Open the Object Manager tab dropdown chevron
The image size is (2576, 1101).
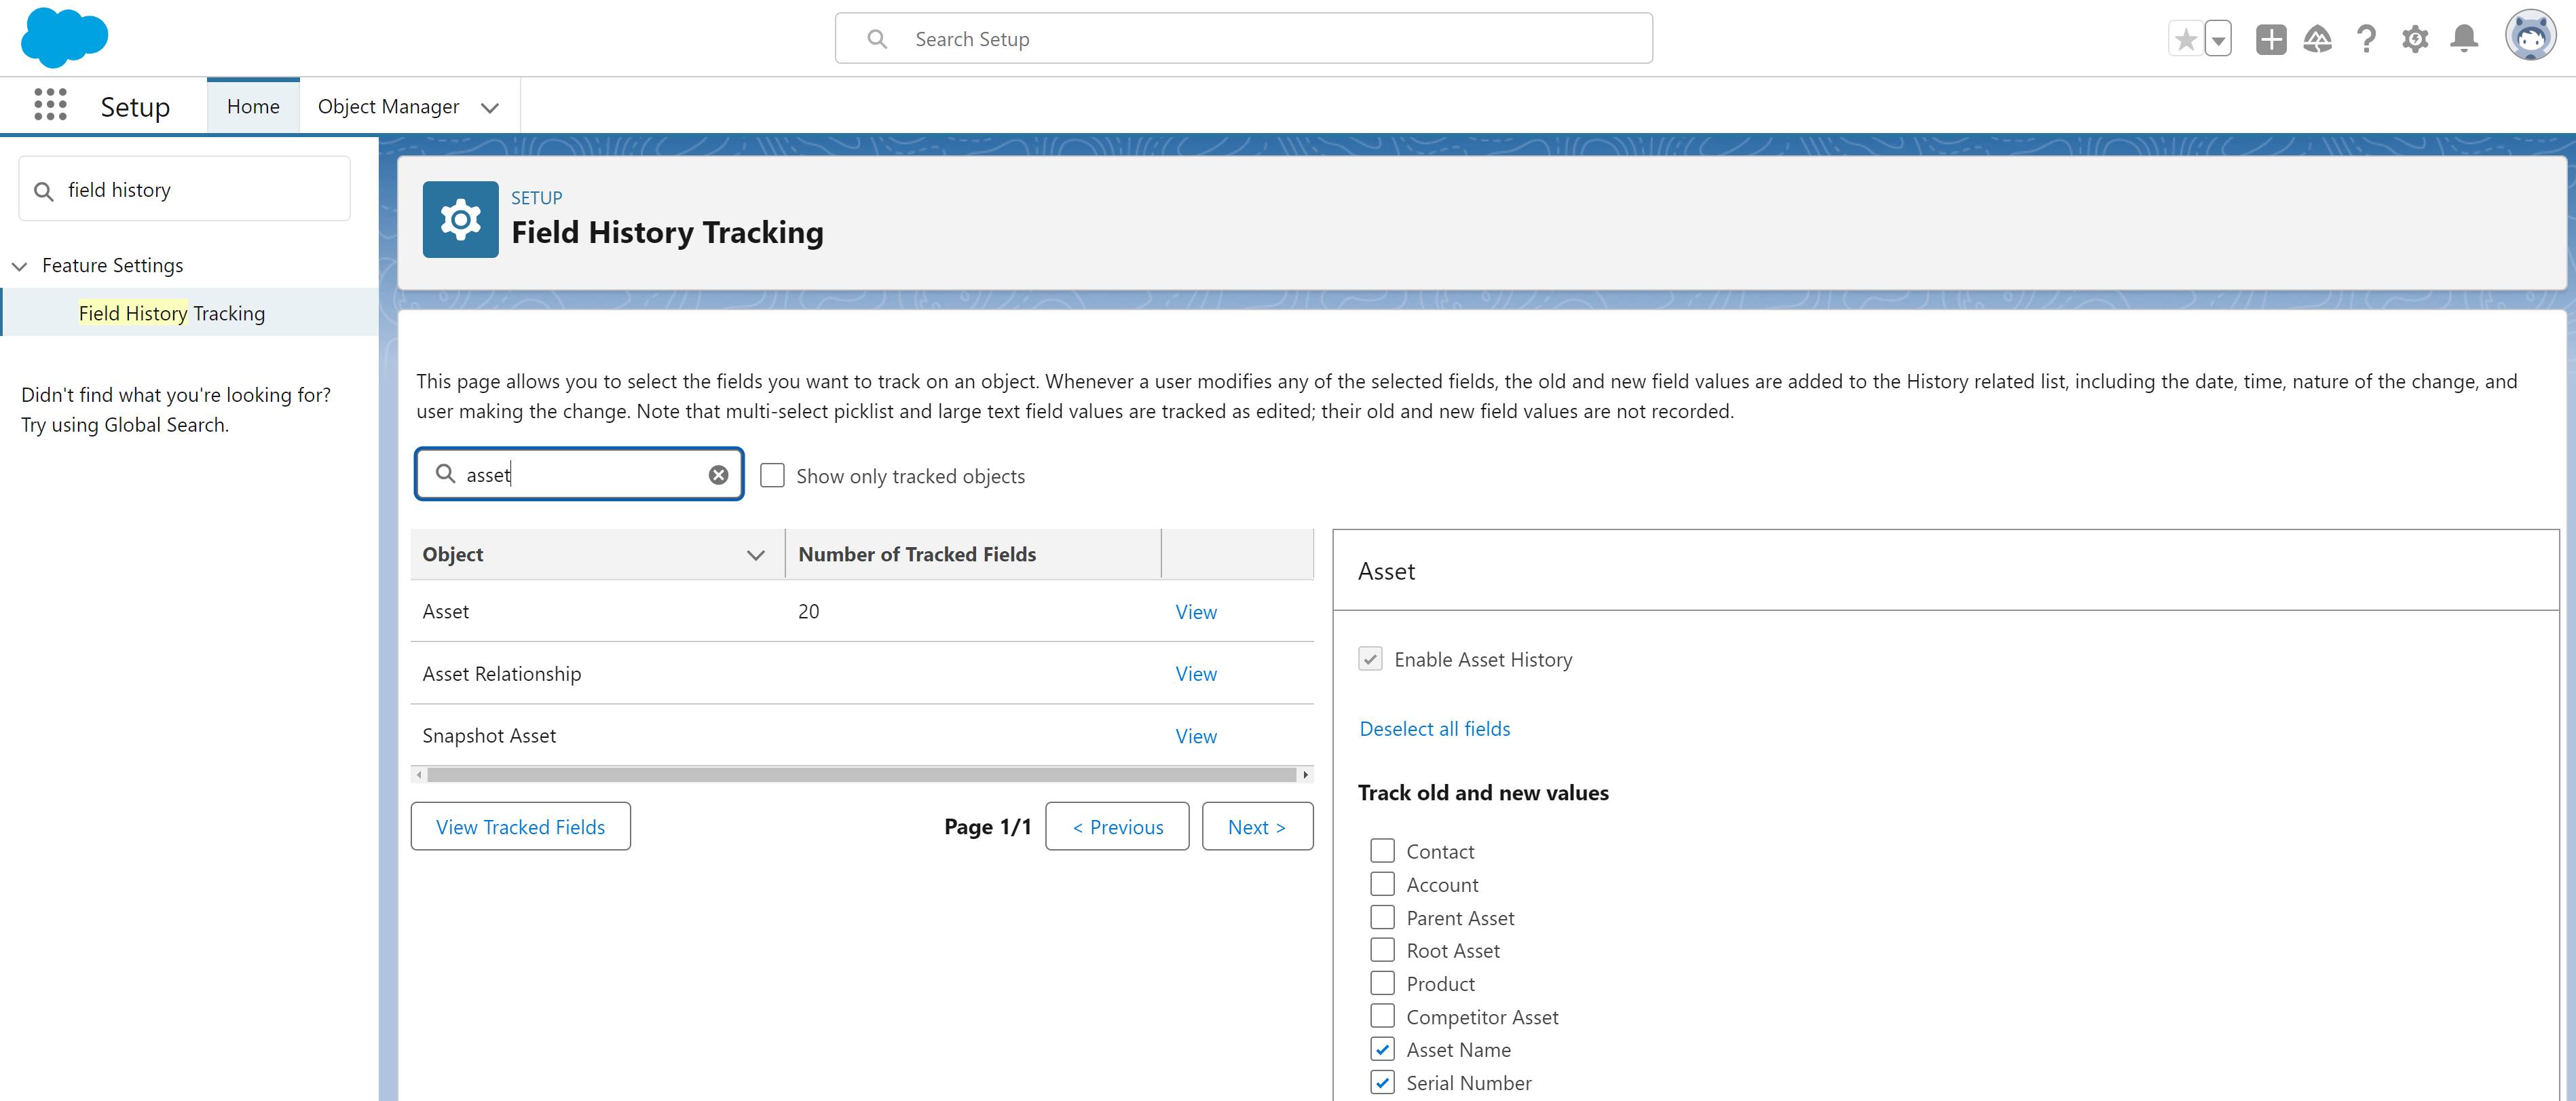click(489, 107)
